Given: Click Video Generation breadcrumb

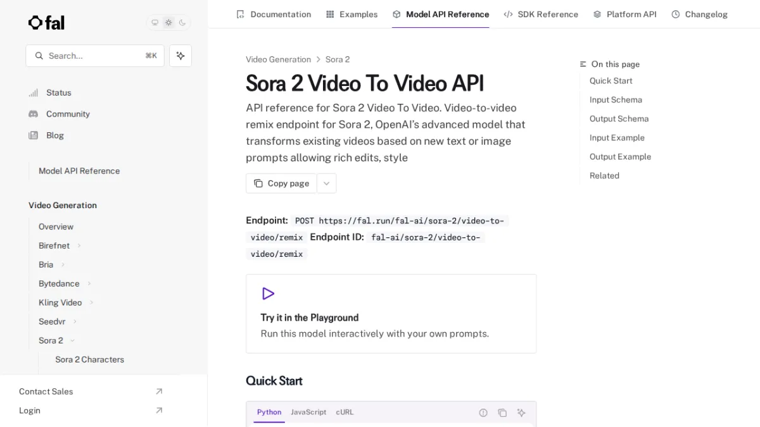Looking at the screenshot, I should (278, 59).
